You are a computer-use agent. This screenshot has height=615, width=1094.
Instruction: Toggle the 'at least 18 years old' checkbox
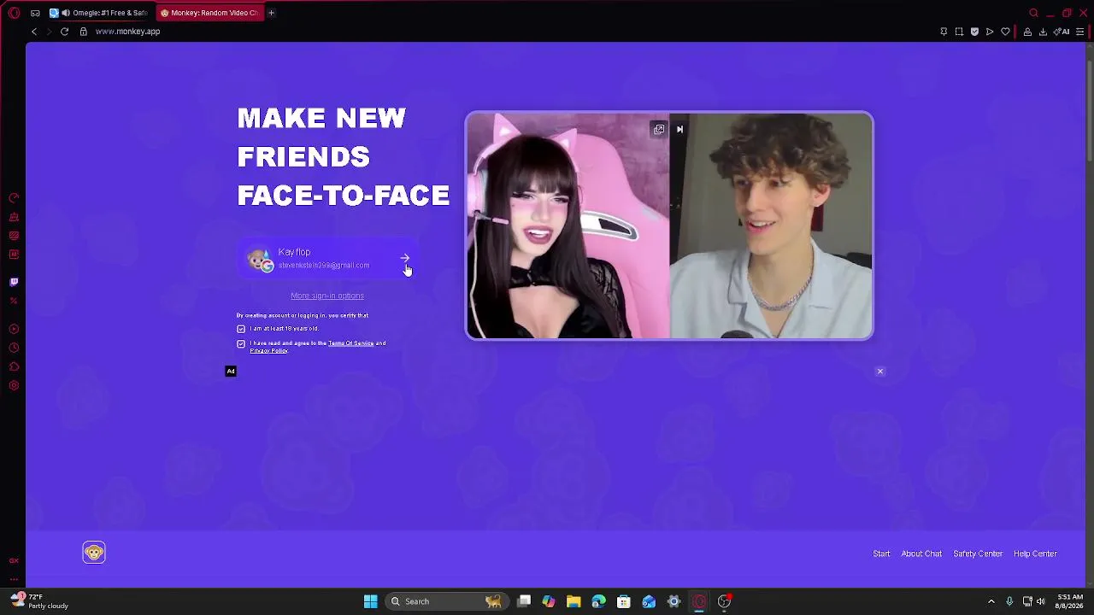tap(241, 329)
